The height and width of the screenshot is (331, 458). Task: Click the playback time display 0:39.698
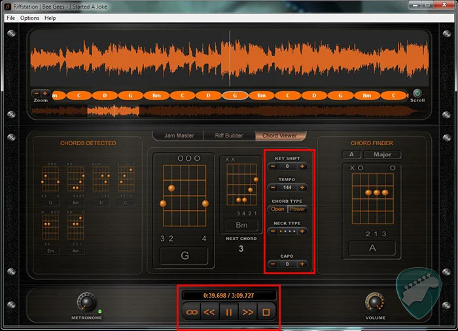click(229, 296)
